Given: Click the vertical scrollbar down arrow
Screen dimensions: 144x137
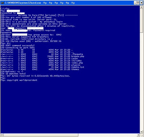Looking at the screenshot, I should (141, 132).
